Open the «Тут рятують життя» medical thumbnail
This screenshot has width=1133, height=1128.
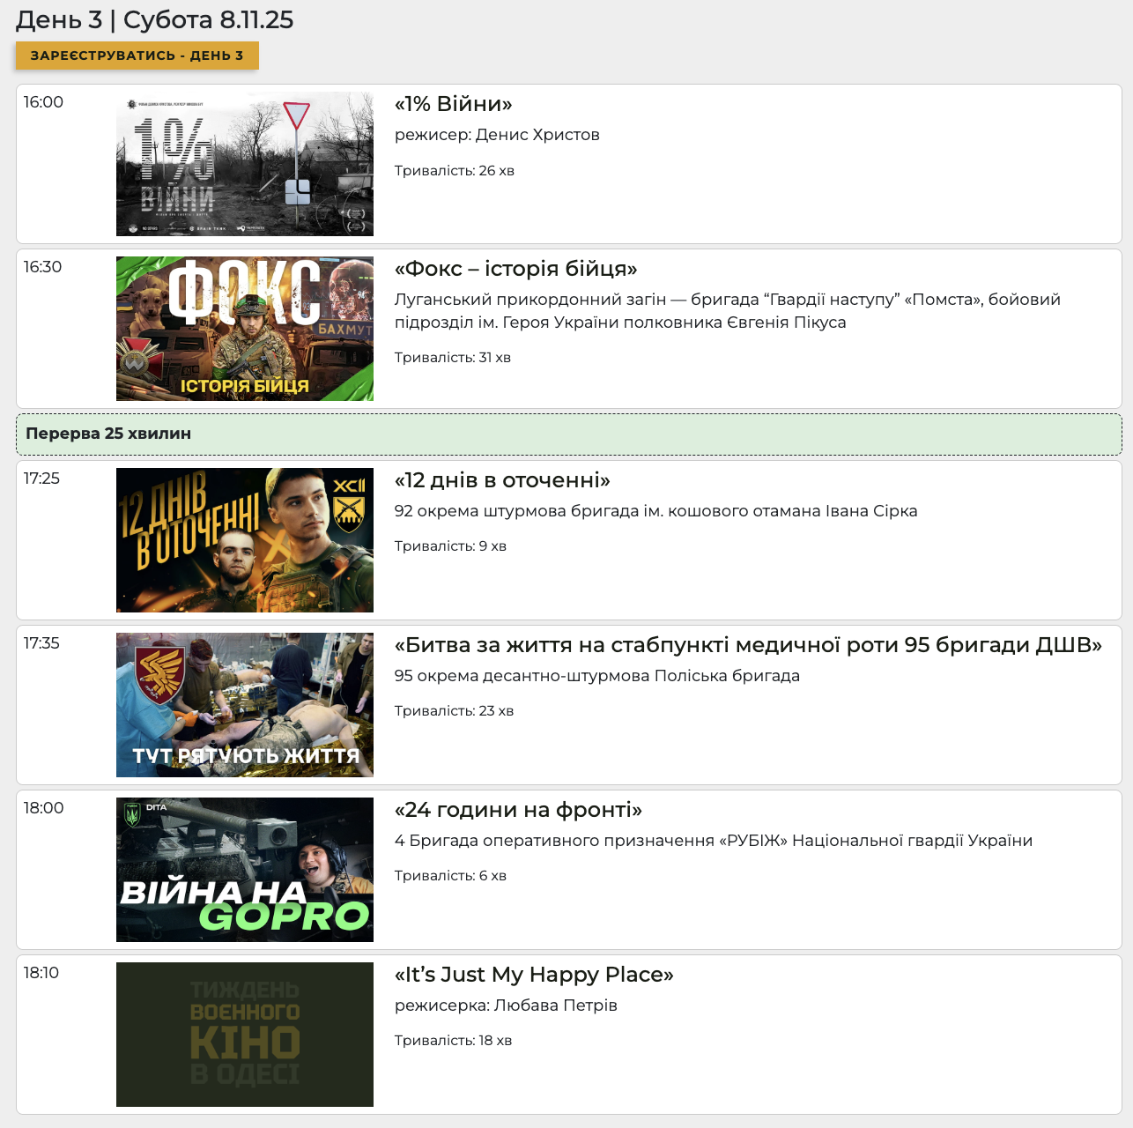tap(245, 705)
